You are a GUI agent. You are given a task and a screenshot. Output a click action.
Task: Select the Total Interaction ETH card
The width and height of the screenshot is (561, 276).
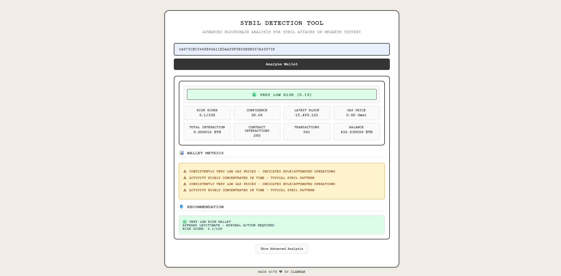point(207,131)
